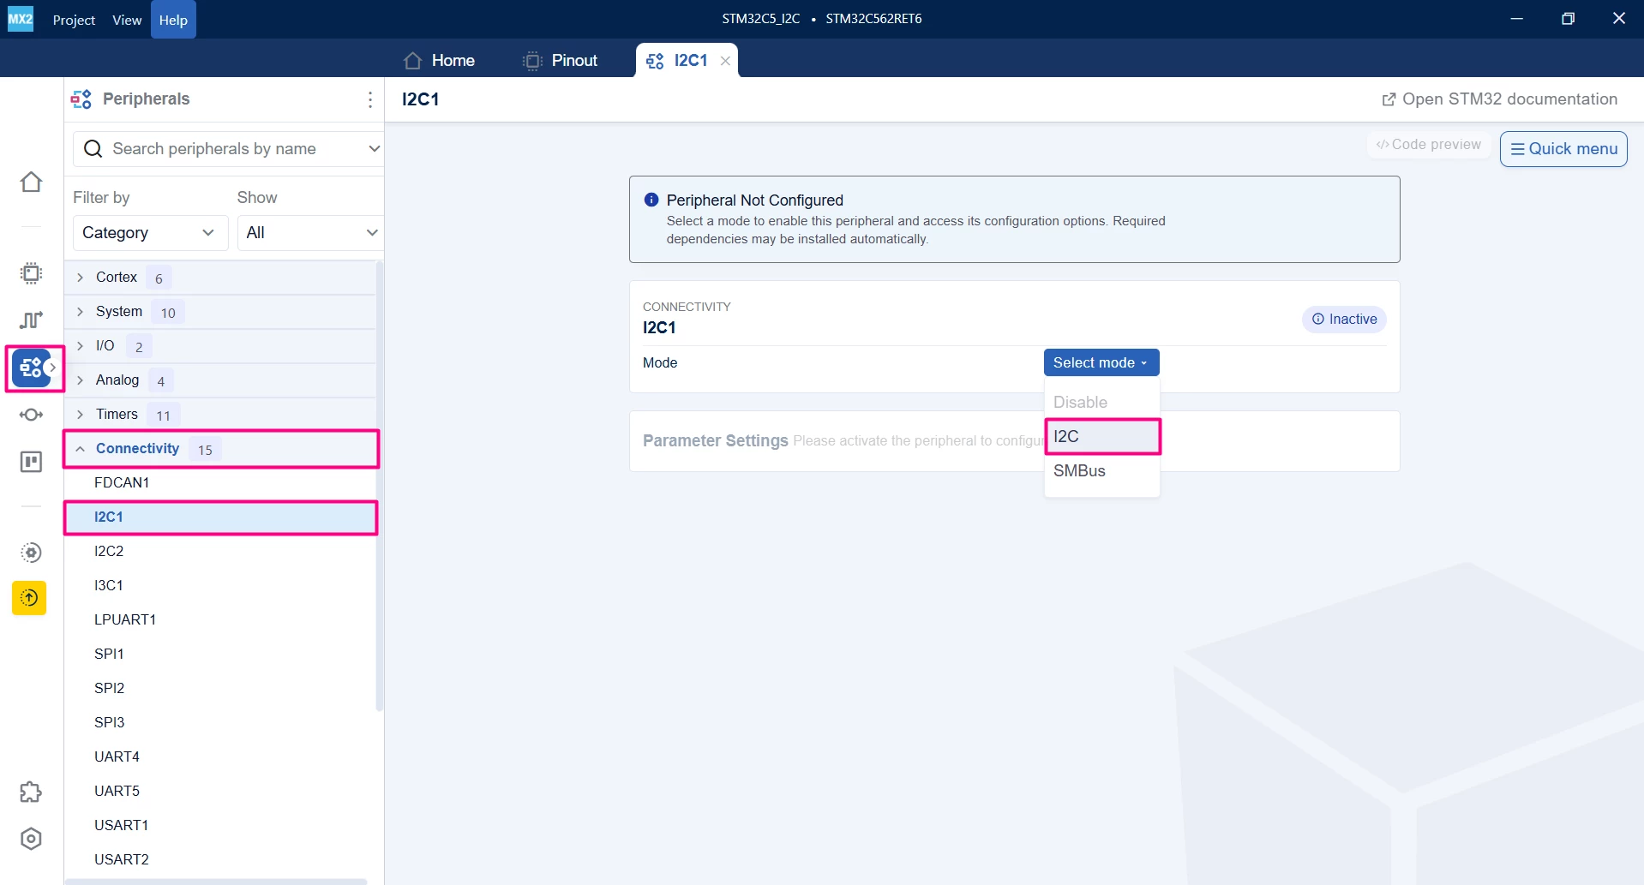1644x885 pixels.
Task: Choose Disable in mode list
Action: 1101,403
